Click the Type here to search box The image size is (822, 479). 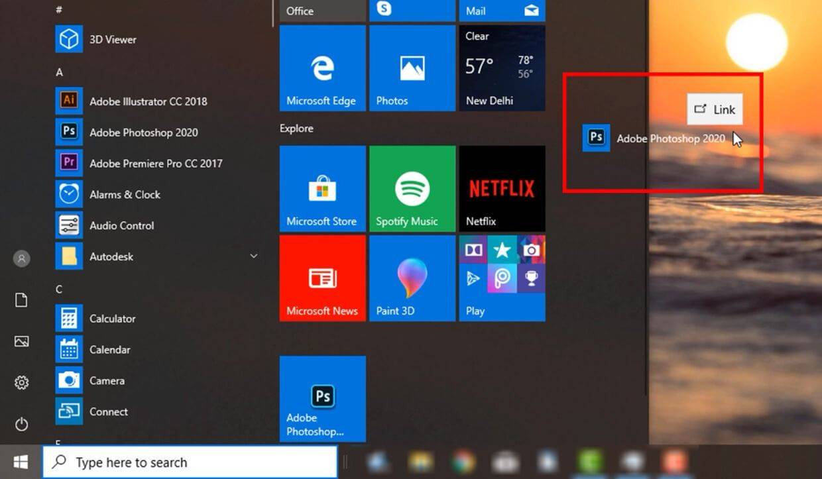click(x=190, y=462)
